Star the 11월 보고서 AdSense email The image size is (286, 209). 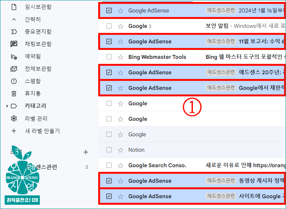[120, 42]
